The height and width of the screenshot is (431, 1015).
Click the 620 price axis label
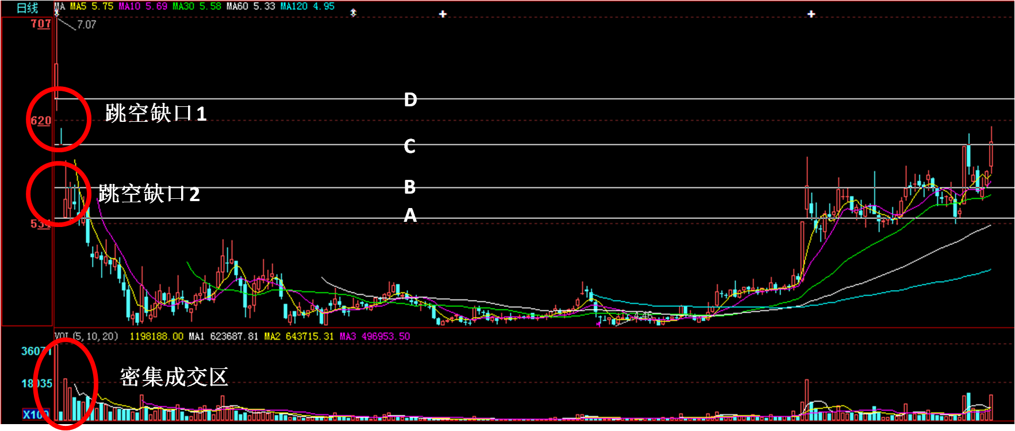41,121
